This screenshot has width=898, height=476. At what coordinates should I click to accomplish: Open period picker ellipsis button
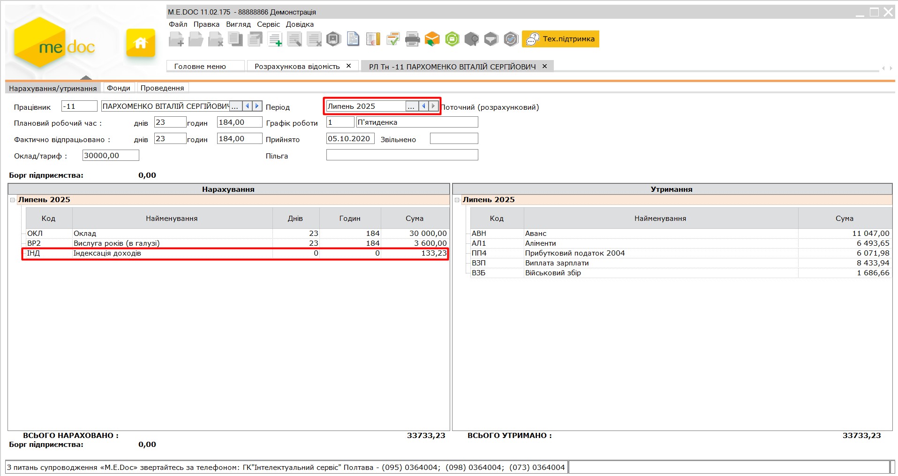(x=411, y=106)
